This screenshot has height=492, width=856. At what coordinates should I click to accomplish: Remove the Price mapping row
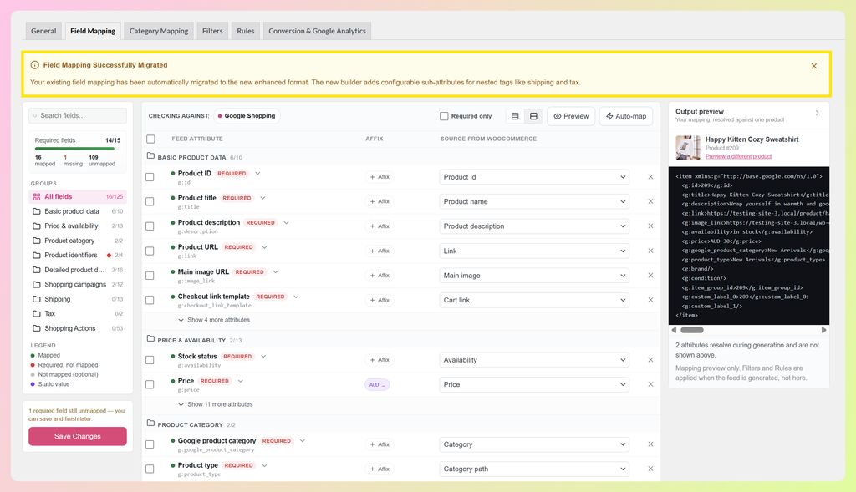pos(650,384)
